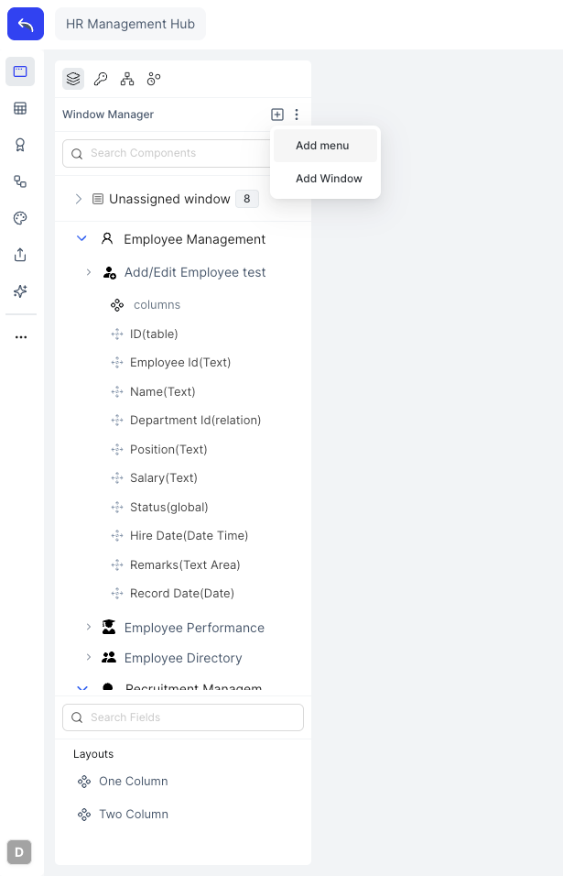Open the window designer sidebar icon

coord(20,71)
